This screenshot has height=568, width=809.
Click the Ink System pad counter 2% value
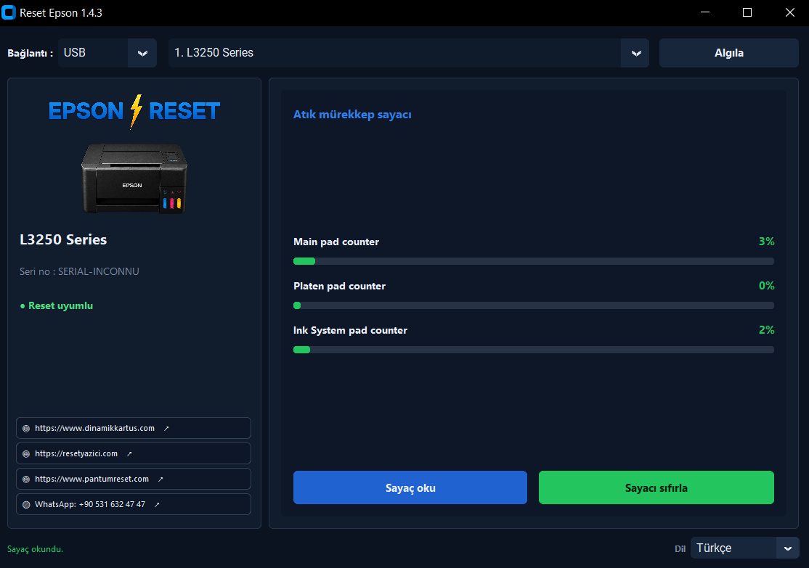click(x=766, y=330)
